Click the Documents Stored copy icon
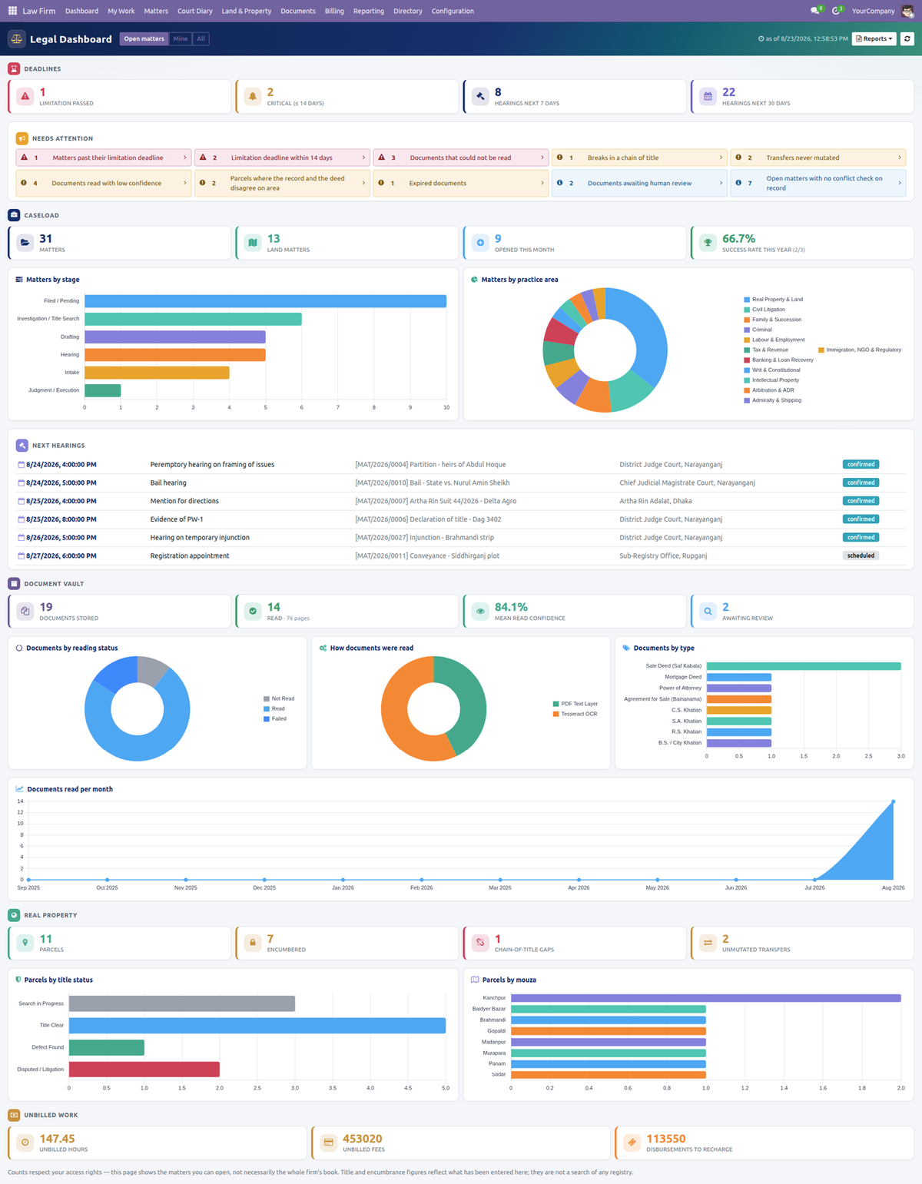The image size is (922, 1184). [25, 612]
